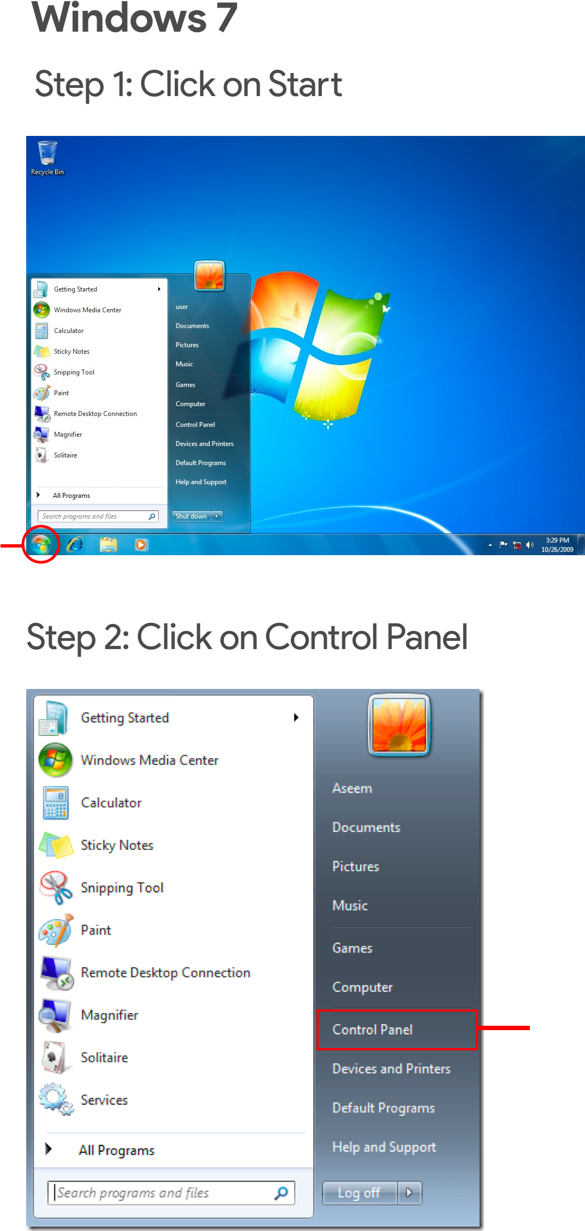Viewport: 585px width, 1231px height.
Task: Open the arrow next to Shut down
Action: pyautogui.click(x=217, y=516)
